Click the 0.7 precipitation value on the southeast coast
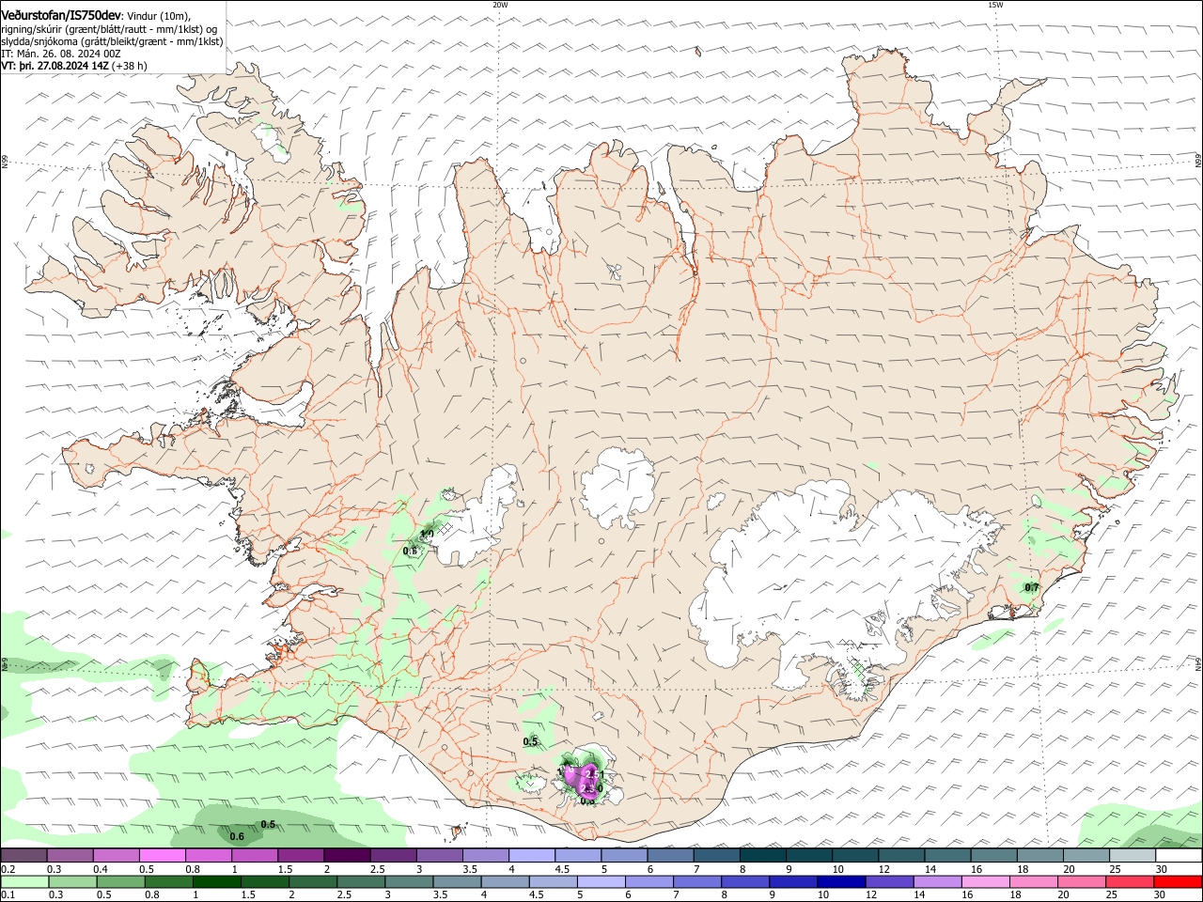The width and height of the screenshot is (1203, 902). [x=1032, y=587]
